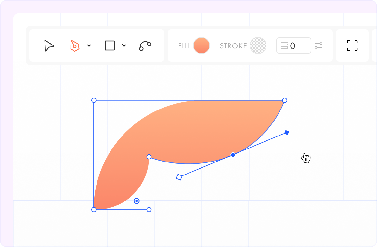
Task: Open the Stroke color swatch
Action: 258,45
